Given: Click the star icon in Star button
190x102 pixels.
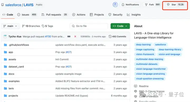Looking at the screenshot, I should point(168,4).
